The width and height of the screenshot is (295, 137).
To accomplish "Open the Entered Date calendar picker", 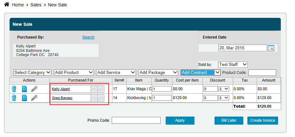I will pos(271,48).
